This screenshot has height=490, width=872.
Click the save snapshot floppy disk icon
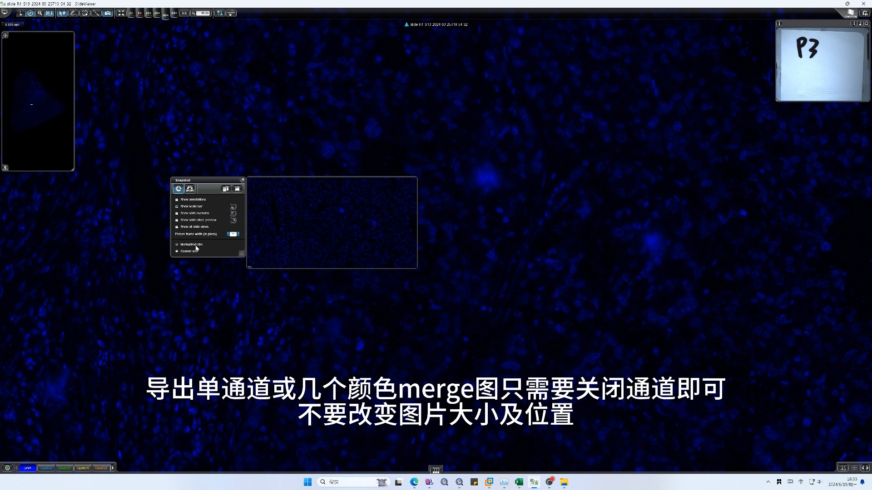pyautogui.click(x=237, y=189)
